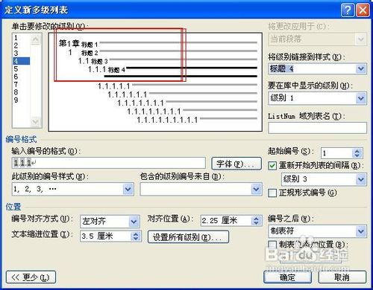Select level 3 in the level list

16,53
